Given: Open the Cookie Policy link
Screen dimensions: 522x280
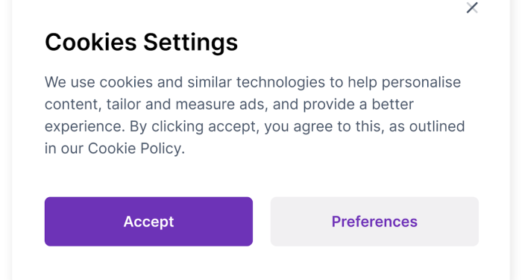Looking at the screenshot, I should click(x=135, y=149).
